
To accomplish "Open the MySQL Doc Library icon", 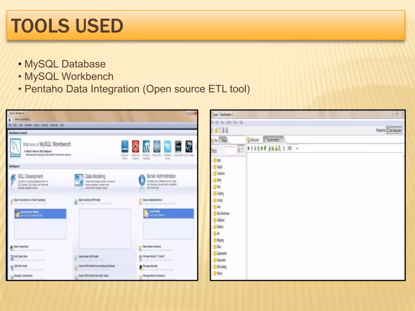I will [125, 146].
